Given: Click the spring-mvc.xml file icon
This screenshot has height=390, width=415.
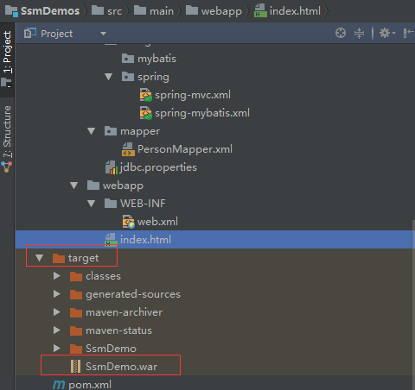Looking at the screenshot, I should [146, 95].
